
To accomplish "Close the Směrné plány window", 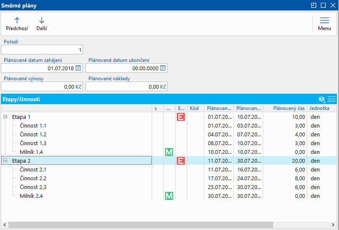I will 333,5.
